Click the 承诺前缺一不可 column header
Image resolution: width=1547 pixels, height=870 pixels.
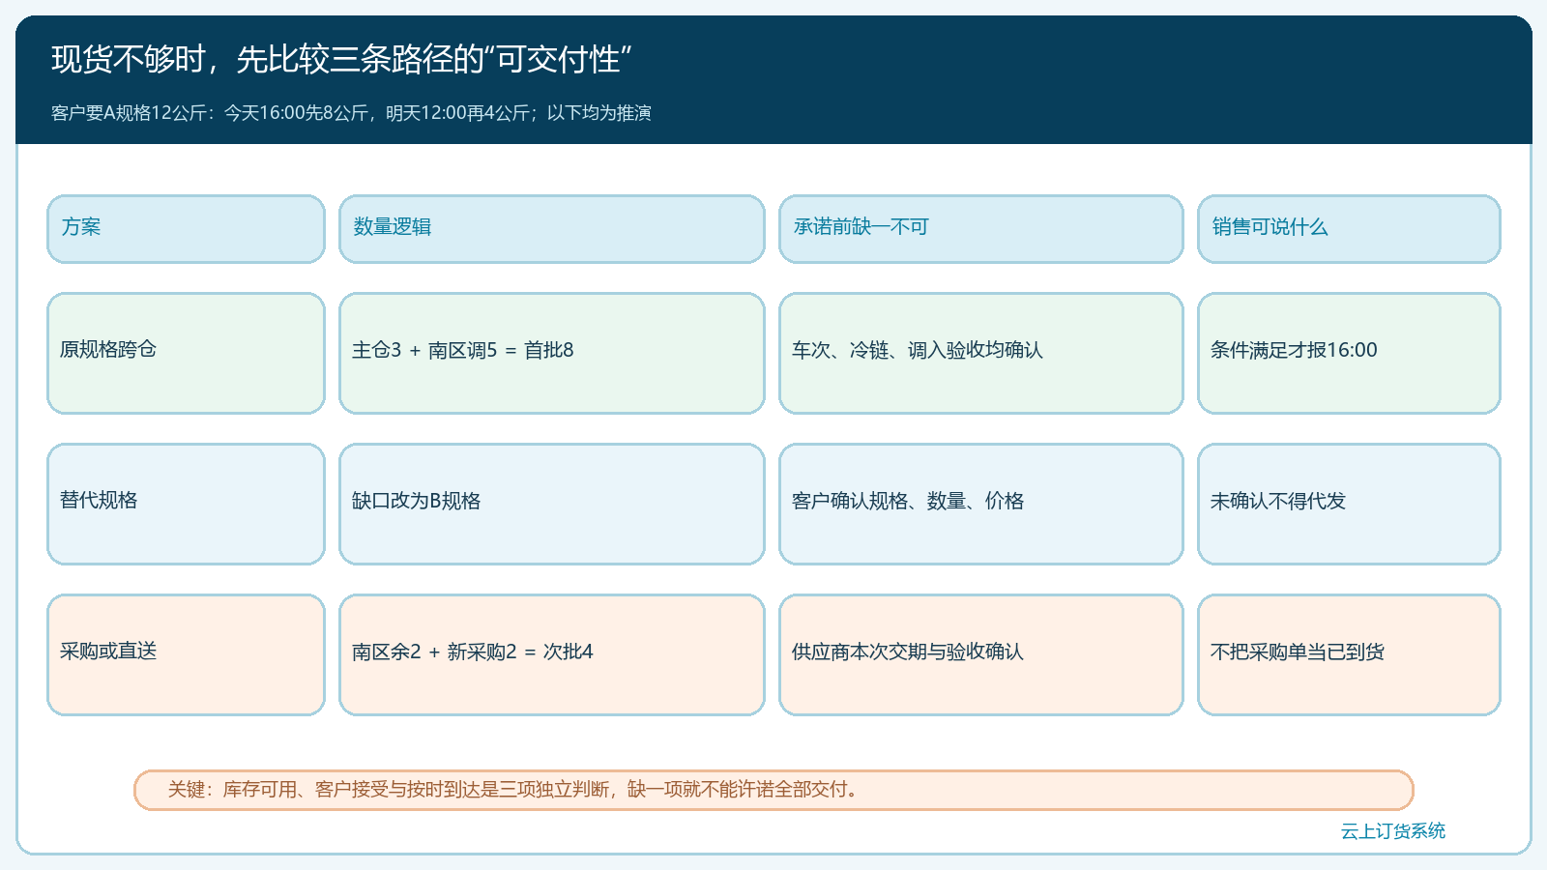point(981,229)
